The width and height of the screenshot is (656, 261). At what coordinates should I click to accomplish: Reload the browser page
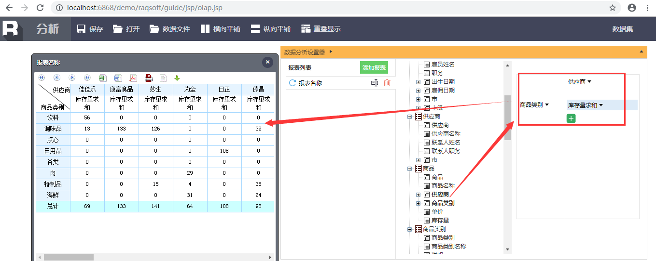pyautogui.click(x=40, y=8)
